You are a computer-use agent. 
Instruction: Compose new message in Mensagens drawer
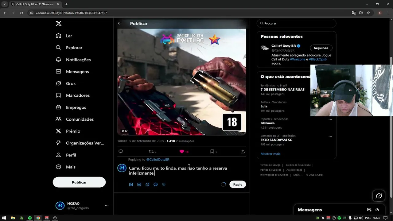(x=369, y=210)
